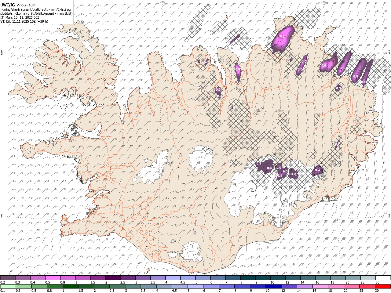This screenshot has height=293, width=391.
Task: Select the bright red 30 swatch in the bottom legend row
Action: [x=383, y=286]
